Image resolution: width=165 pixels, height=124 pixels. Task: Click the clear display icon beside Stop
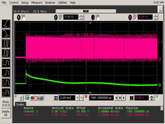[37, 98]
